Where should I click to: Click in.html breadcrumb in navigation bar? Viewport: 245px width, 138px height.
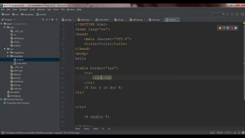coord(41,15)
